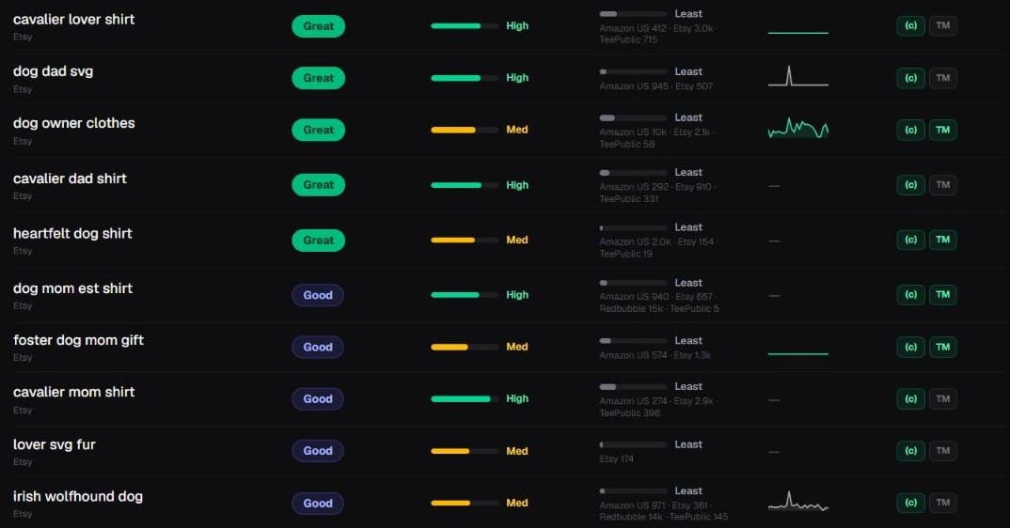The image size is (1010, 528).
Task: Click the TM trademark icon for dog dad svg
Action: pyautogui.click(x=942, y=78)
